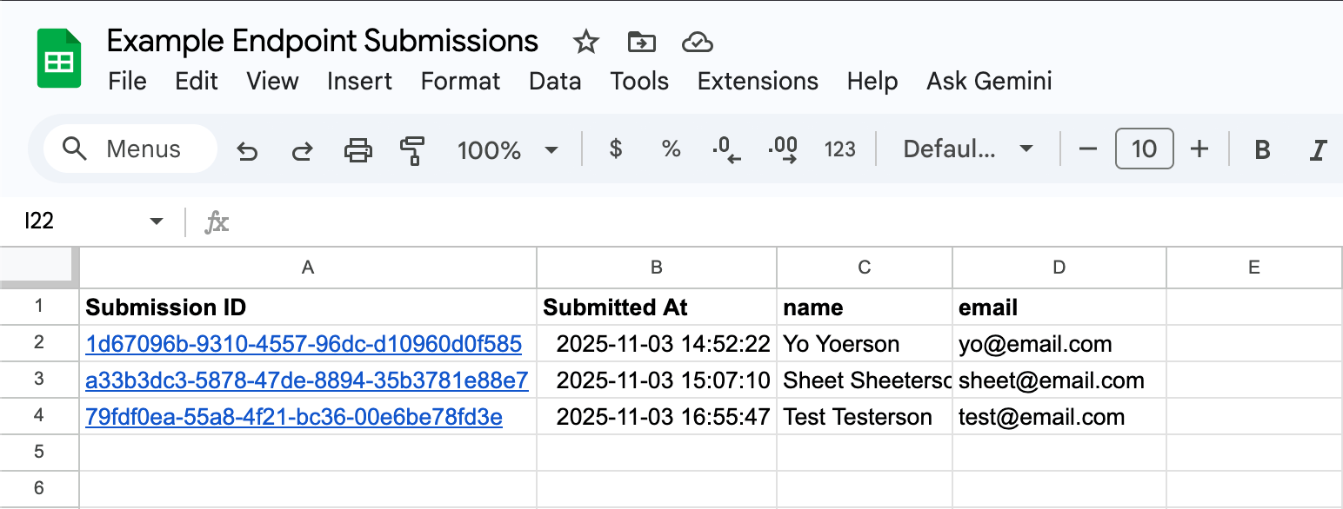Open the first Submission ID link
Screen dimensions: 1343x509
[x=303, y=344]
